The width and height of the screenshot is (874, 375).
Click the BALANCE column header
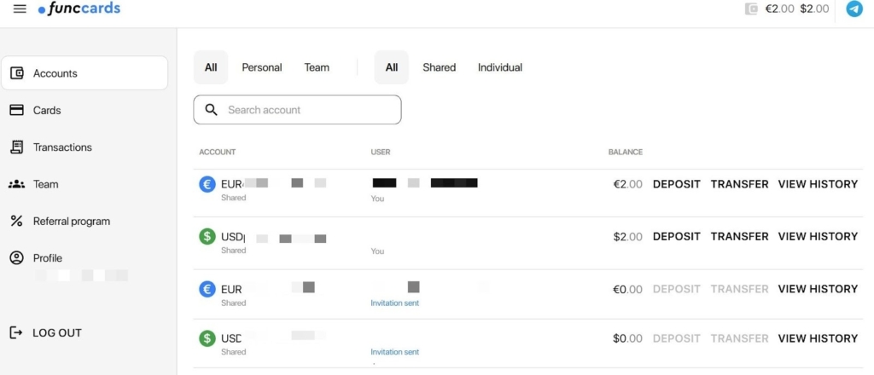[x=626, y=152]
